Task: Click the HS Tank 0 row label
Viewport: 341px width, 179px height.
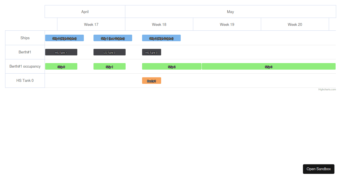Action: coord(25,80)
